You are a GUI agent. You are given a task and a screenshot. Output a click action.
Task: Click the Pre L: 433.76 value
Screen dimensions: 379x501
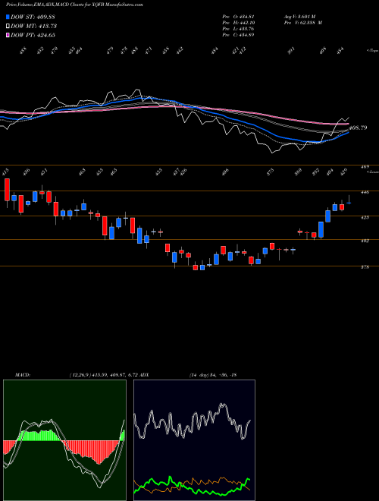[x=238, y=29]
